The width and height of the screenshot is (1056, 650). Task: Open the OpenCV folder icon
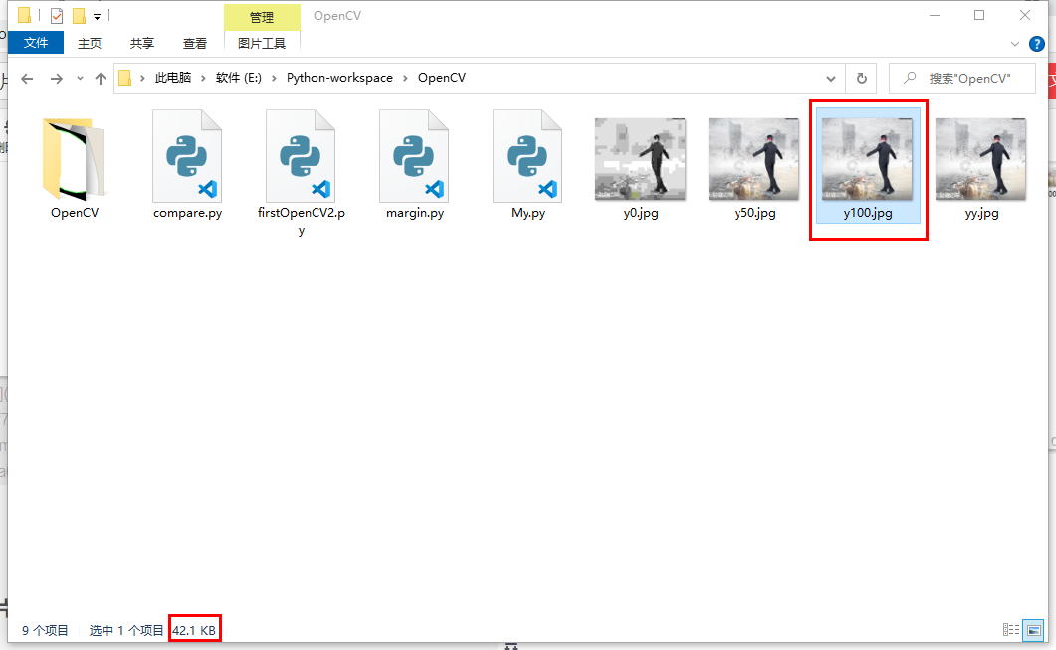click(74, 159)
